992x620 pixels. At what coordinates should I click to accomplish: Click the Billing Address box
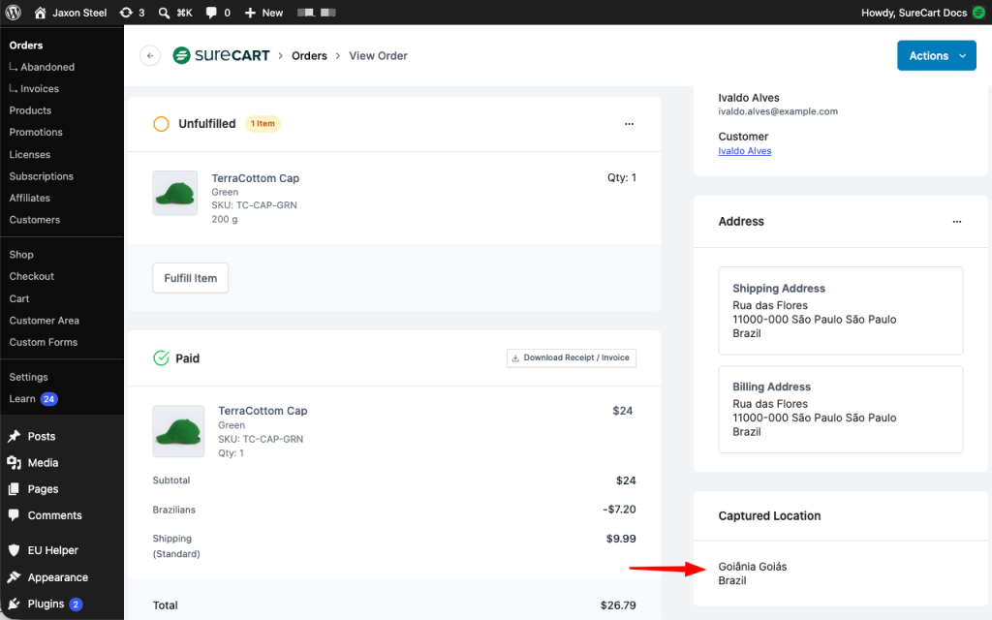point(840,410)
